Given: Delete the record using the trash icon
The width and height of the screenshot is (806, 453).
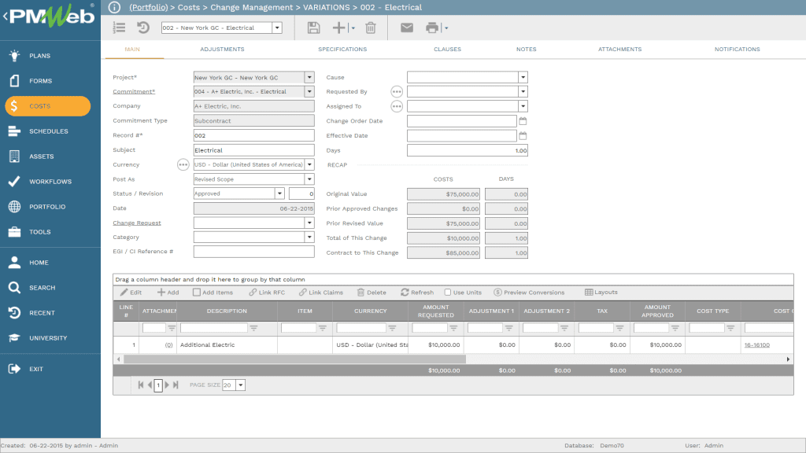Looking at the screenshot, I should coord(371,28).
